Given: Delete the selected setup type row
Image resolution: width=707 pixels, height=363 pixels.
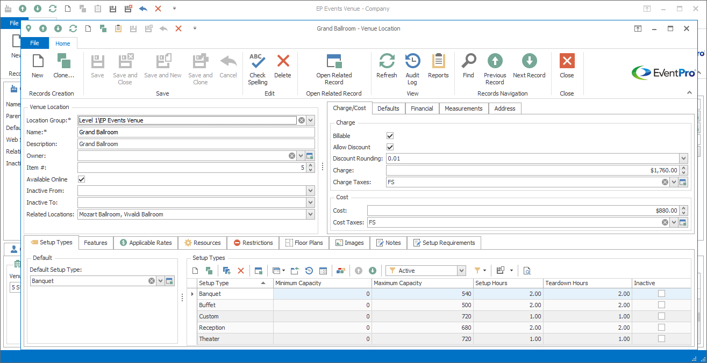Looking at the screenshot, I should pyautogui.click(x=241, y=271).
